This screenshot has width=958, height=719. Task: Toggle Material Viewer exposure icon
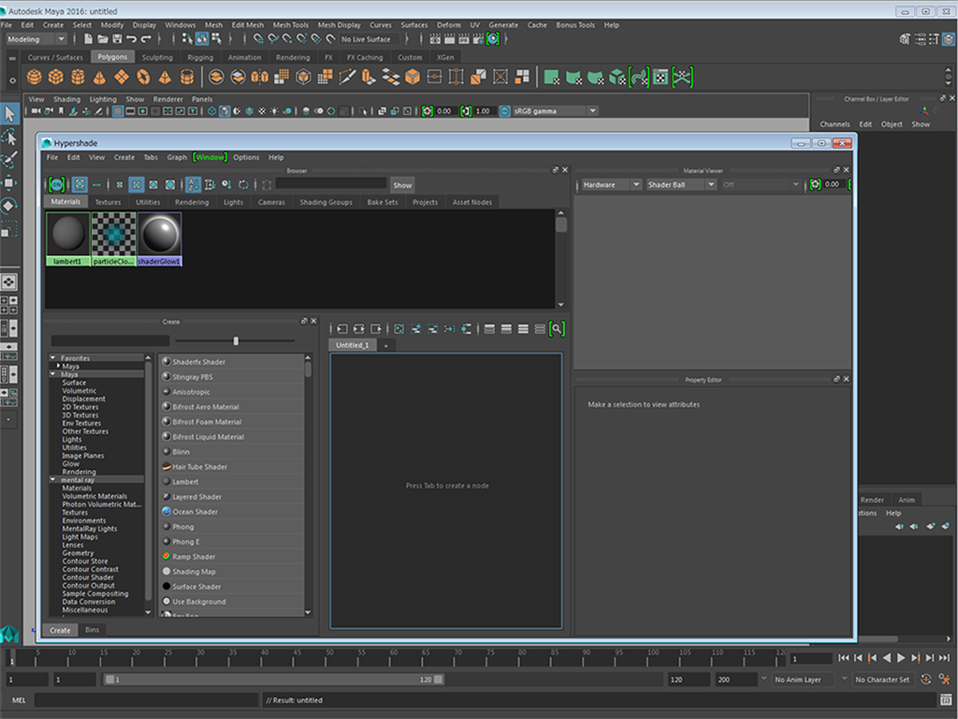click(x=815, y=184)
